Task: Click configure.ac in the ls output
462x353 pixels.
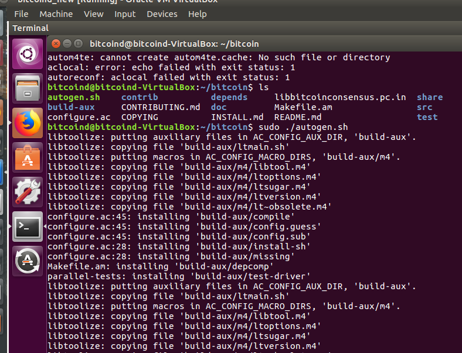Action: click(79, 117)
